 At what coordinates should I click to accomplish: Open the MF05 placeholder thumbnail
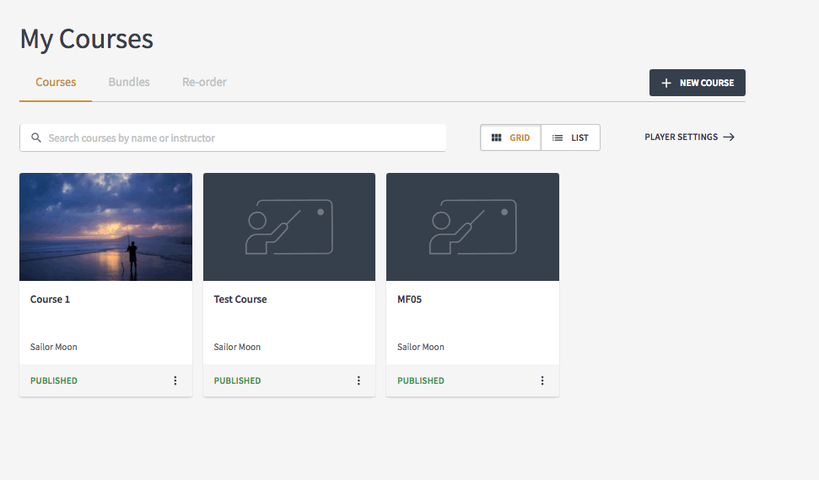(472, 227)
